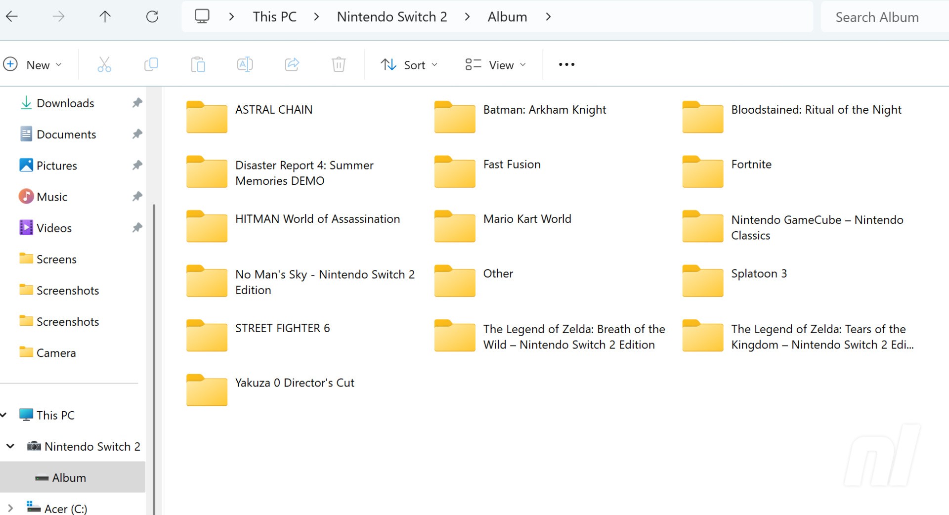Screen dimensions: 949x515
Task: Open Videos in the sidebar
Action: click(54, 227)
